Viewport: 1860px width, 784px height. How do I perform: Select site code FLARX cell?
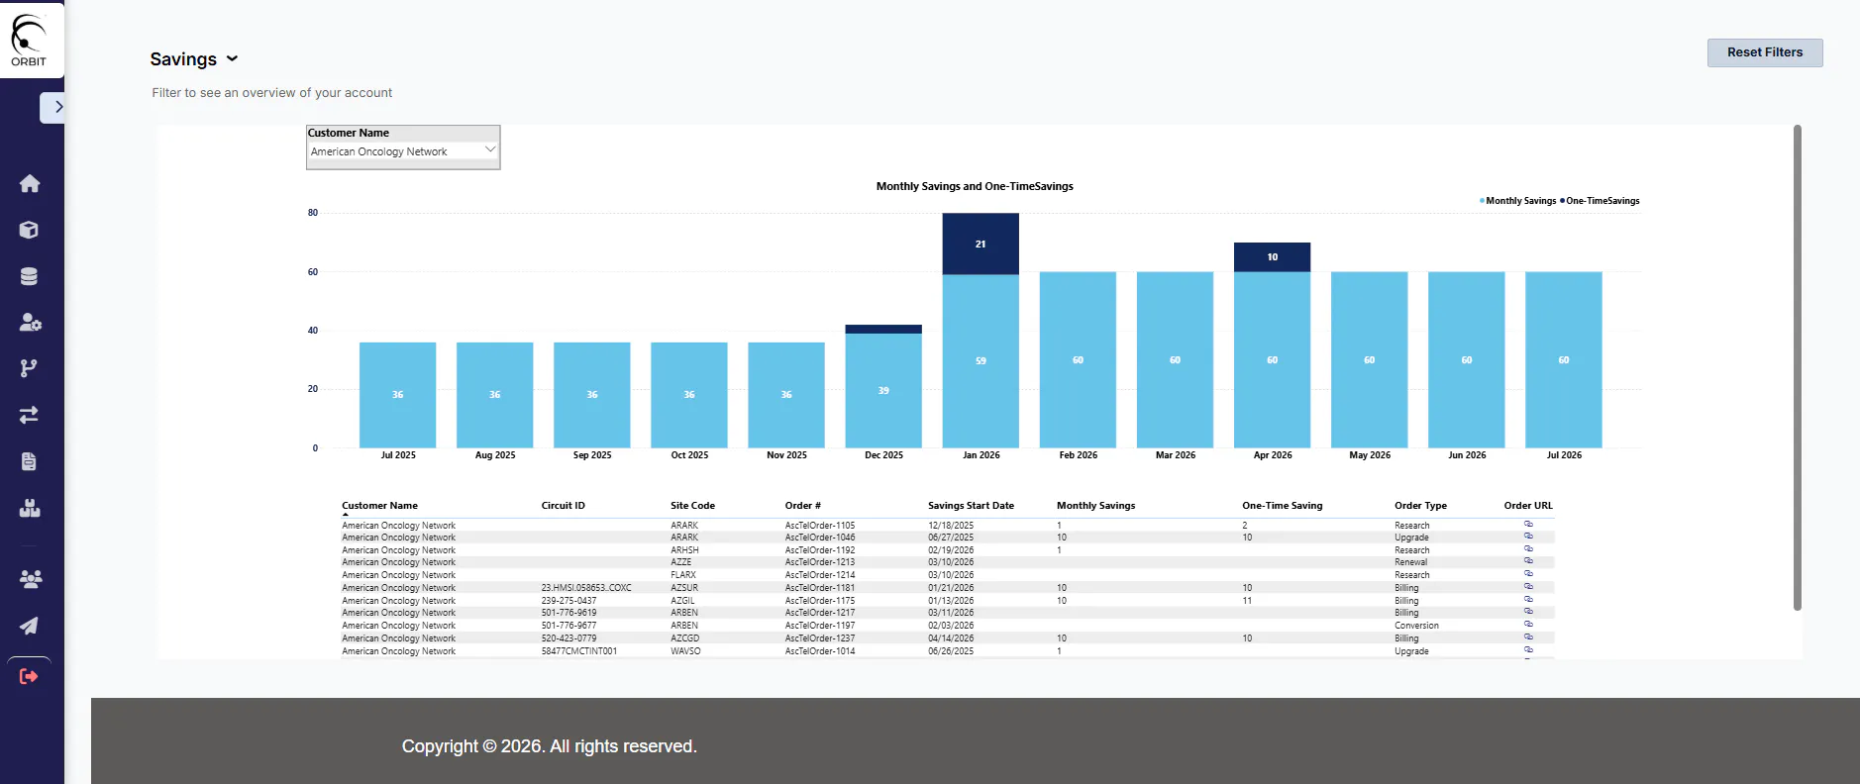(x=683, y=575)
